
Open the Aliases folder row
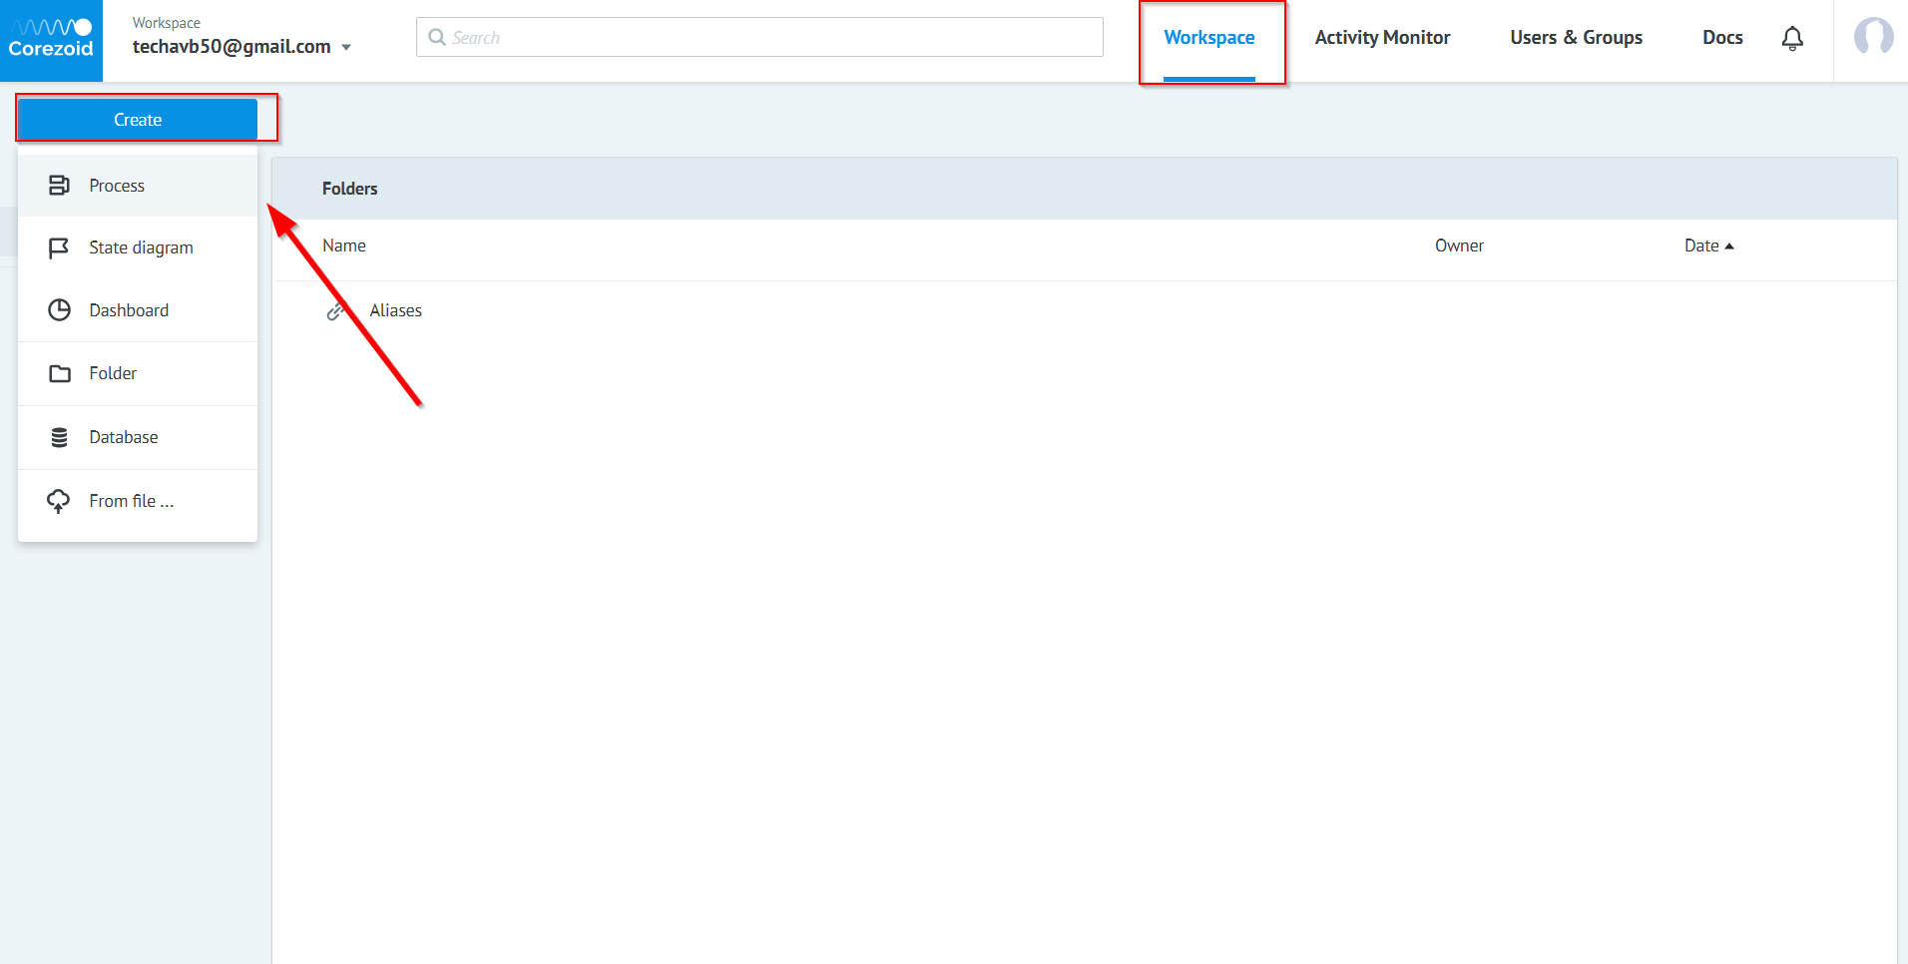(1084, 310)
